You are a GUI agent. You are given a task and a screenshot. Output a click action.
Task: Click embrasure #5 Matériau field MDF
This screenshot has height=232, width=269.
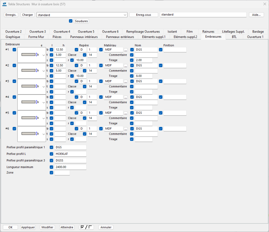(113, 113)
